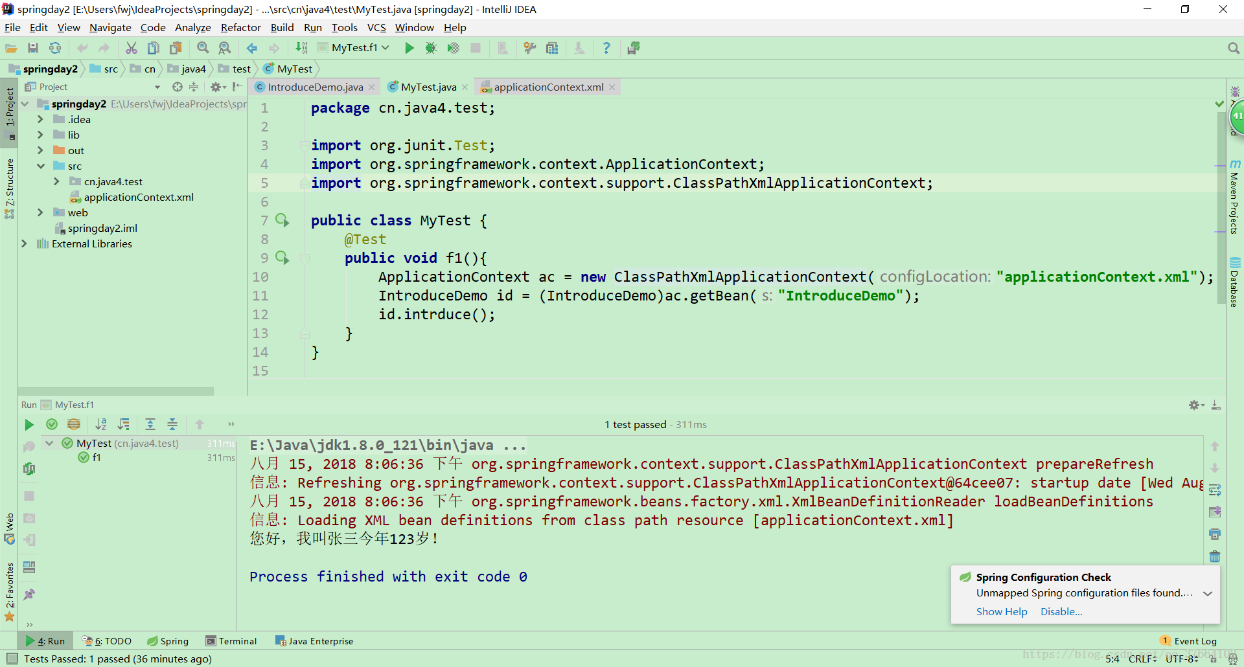Click the Search Everywhere magnifier at top right

(1233, 48)
